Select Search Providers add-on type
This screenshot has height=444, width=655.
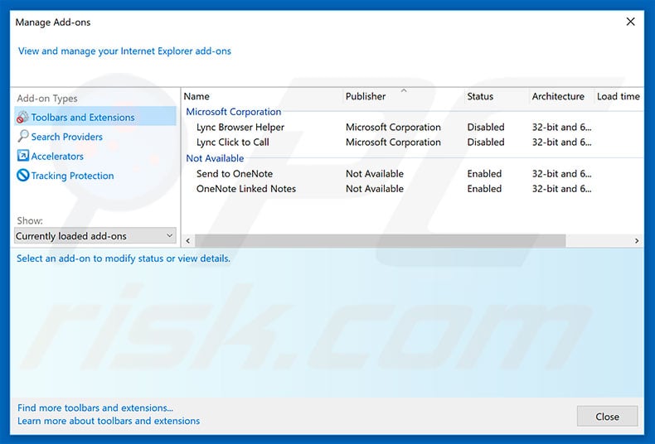click(x=67, y=137)
